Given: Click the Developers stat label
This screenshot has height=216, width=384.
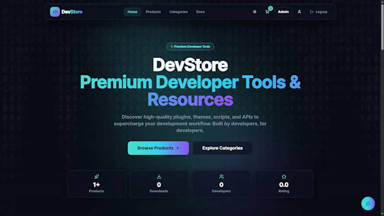Looking at the screenshot, I should click(221, 191).
